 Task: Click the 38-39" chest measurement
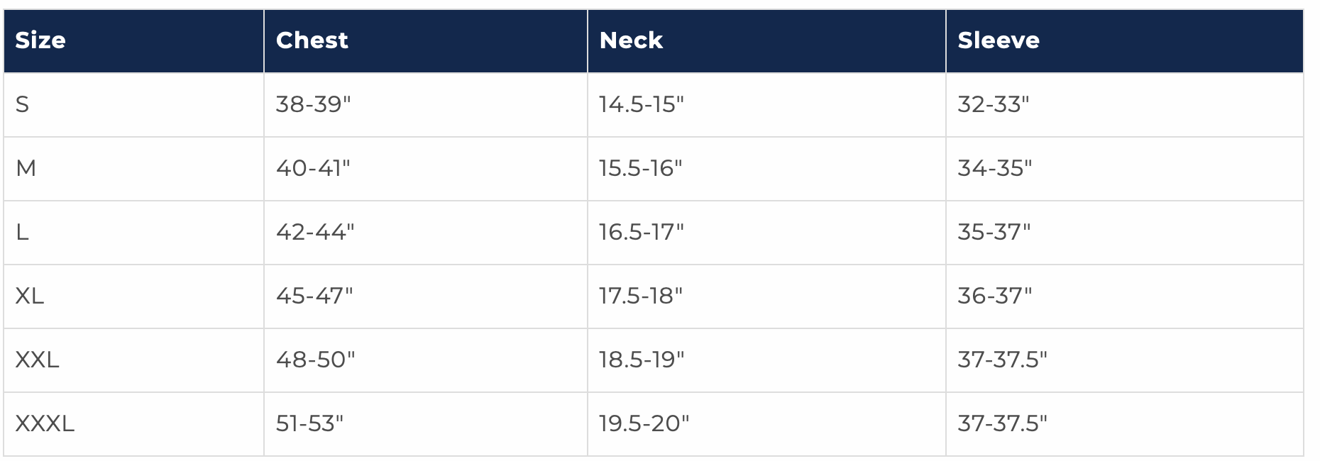click(x=313, y=105)
